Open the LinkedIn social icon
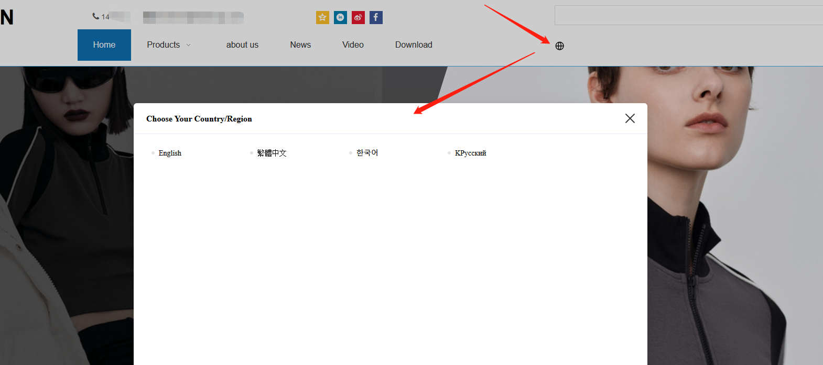Screen dimensions: 823x365 [340, 18]
